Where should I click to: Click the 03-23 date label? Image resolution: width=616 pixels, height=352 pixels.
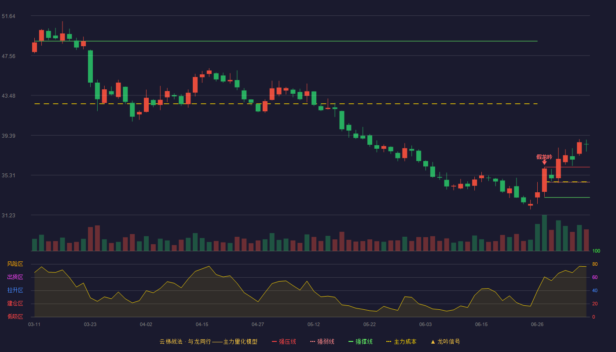(90, 324)
